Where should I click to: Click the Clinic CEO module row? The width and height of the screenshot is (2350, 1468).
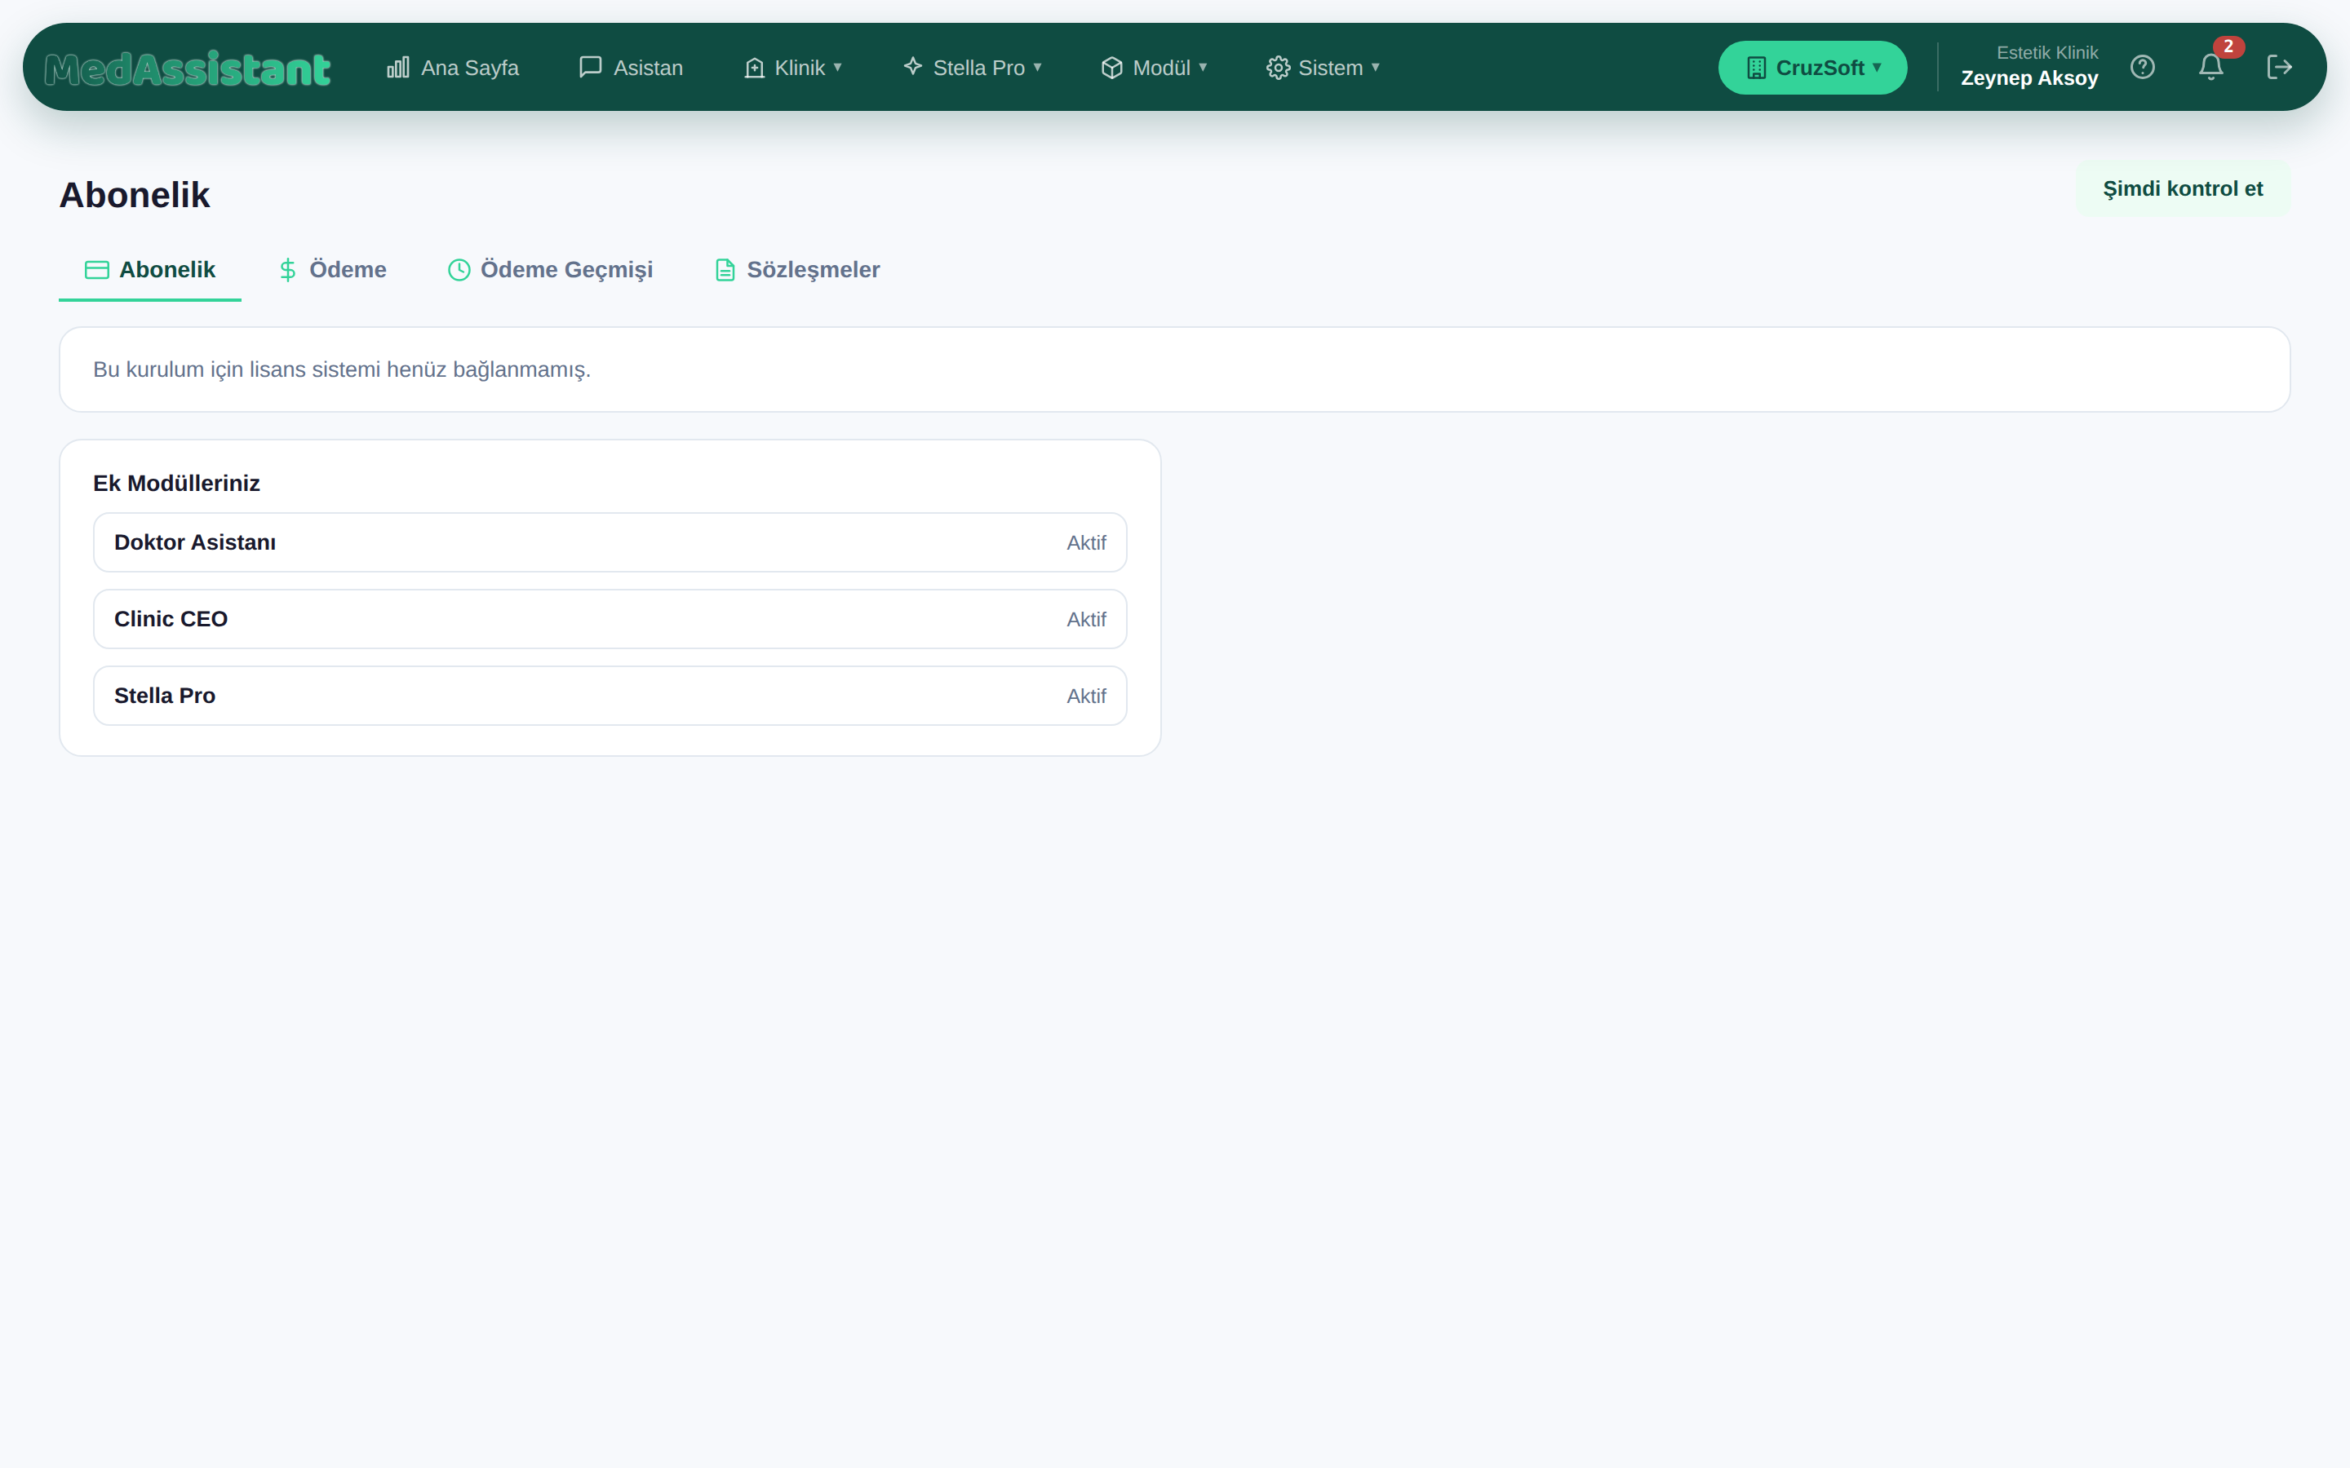click(610, 620)
